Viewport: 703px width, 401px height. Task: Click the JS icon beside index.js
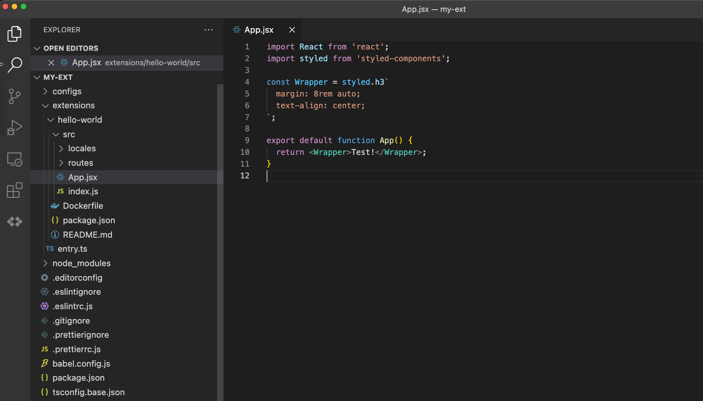tap(60, 191)
